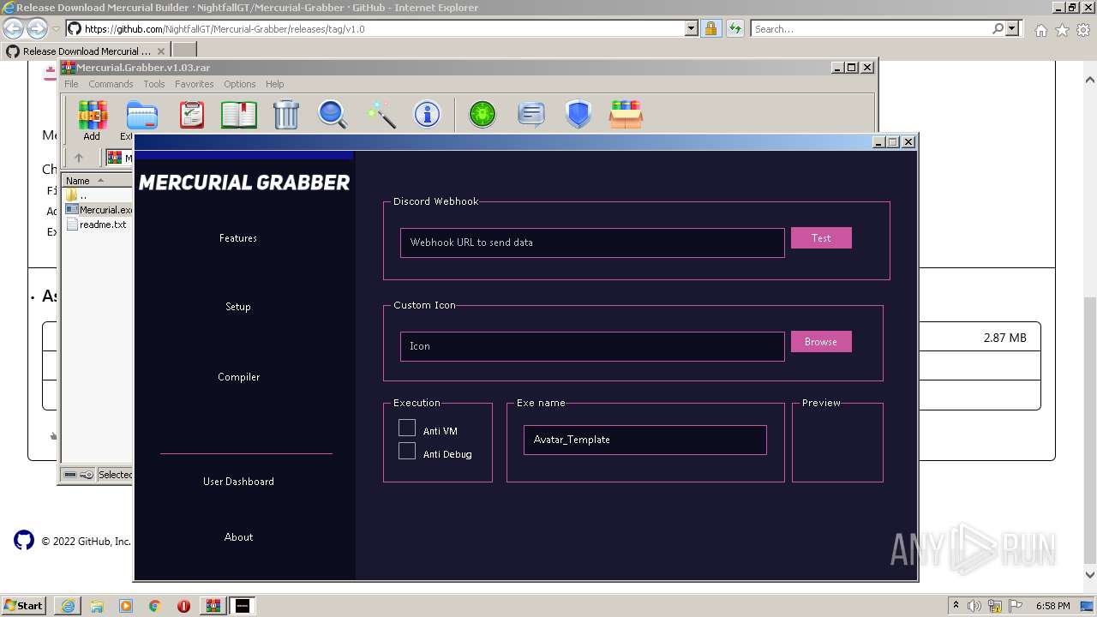Click the WinRAR VirusScan green bug icon
The image size is (1097, 617).
(x=483, y=115)
